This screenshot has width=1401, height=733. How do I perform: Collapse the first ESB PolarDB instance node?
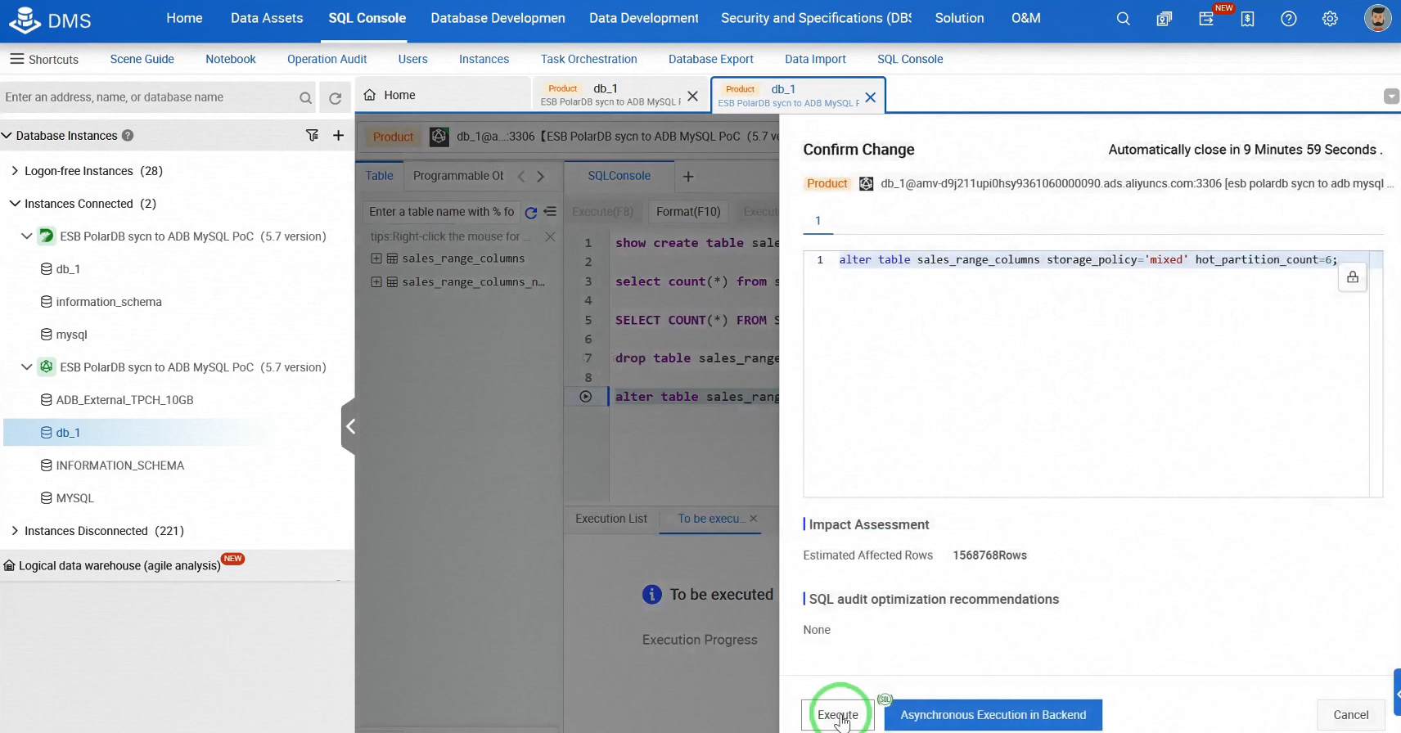point(27,236)
